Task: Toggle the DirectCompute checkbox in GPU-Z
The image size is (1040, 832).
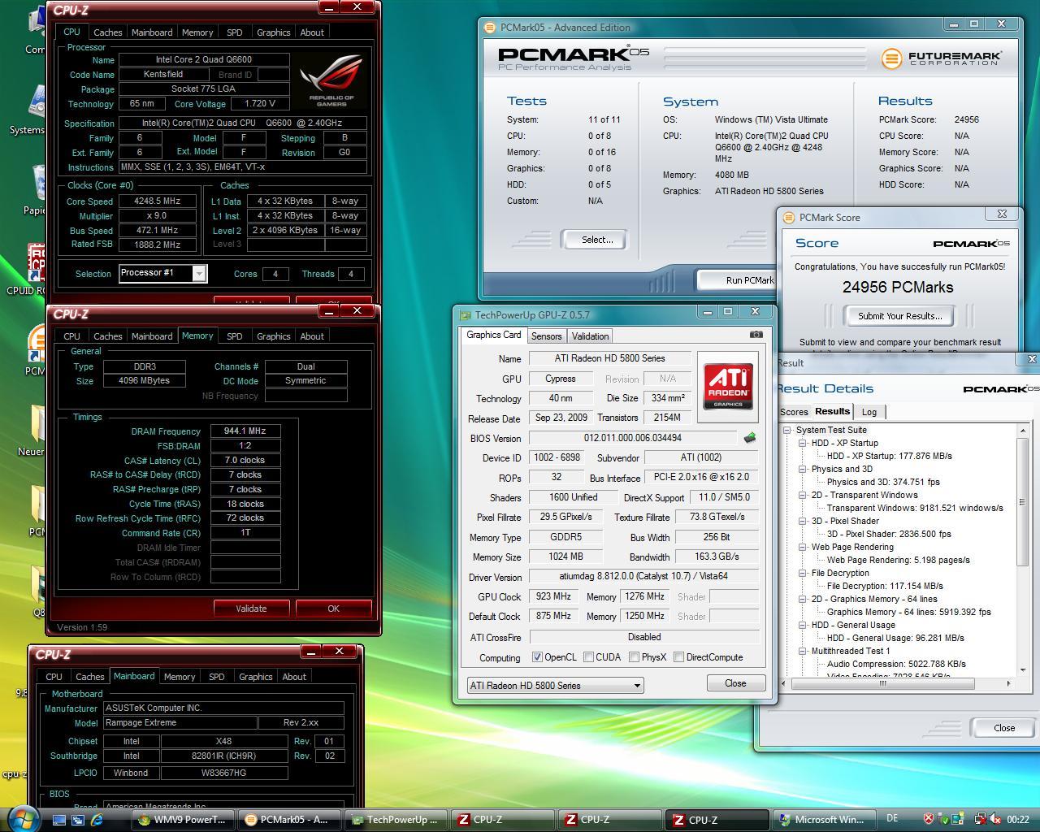Action: click(678, 657)
